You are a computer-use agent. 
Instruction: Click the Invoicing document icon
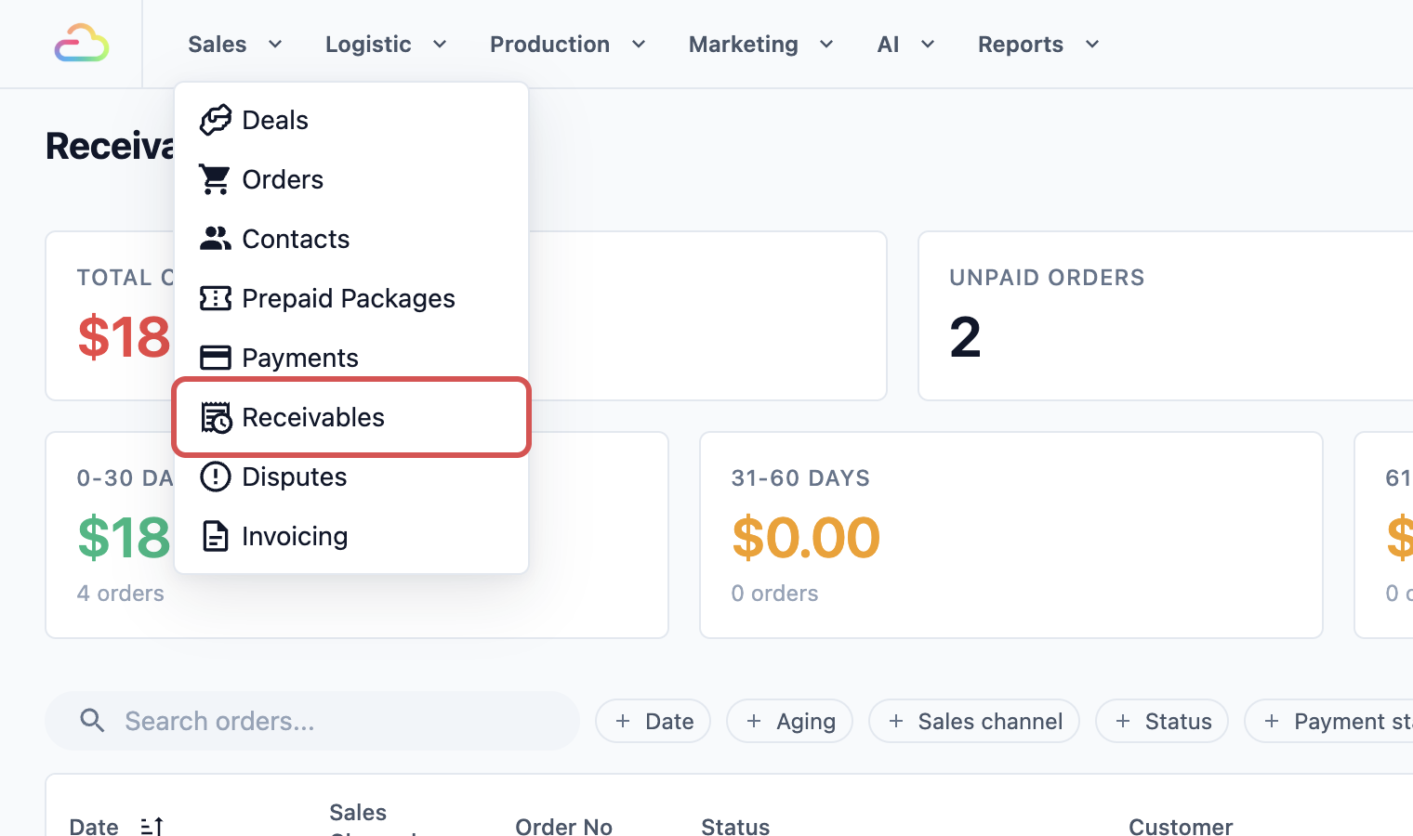(x=216, y=536)
